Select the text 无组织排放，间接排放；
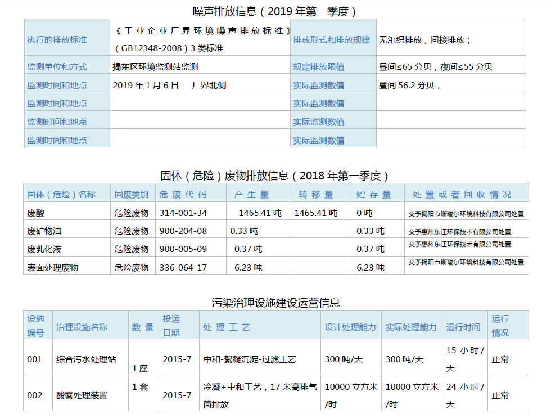This screenshot has width=551, height=418. click(425, 40)
